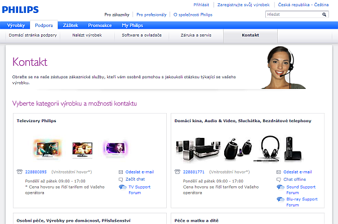The height and width of the screenshot is (224, 338).
Task: Click phone icon in Domácí kina card
Action: (x=177, y=172)
